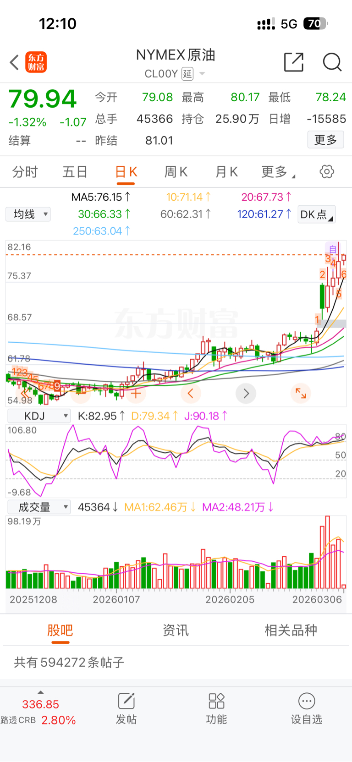Tap the battery level indicator
The image size is (352, 762).
tap(315, 23)
